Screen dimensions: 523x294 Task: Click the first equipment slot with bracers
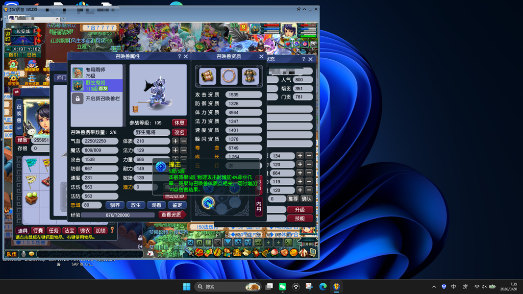(207, 76)
